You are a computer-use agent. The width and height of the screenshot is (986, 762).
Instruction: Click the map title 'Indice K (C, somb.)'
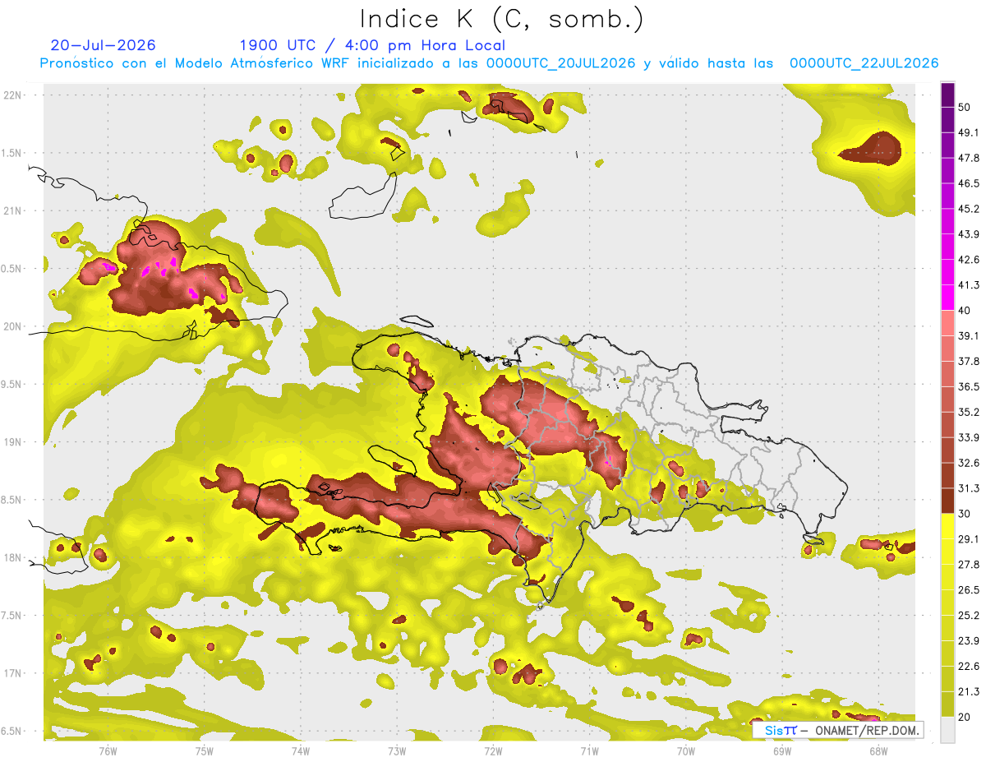tap(502, 19)
